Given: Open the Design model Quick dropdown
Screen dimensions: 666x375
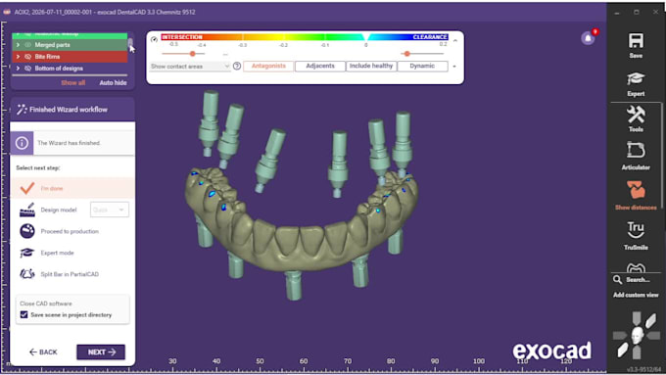Looking at the screenshot, I should 109,210.
